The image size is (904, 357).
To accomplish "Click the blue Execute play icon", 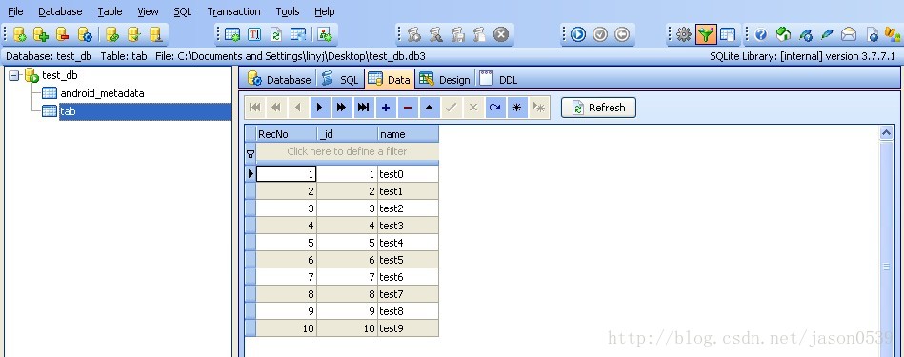I will pyautogui.click(x=577, y=34).
